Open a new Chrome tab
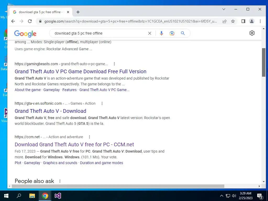 tap(78, 12)
